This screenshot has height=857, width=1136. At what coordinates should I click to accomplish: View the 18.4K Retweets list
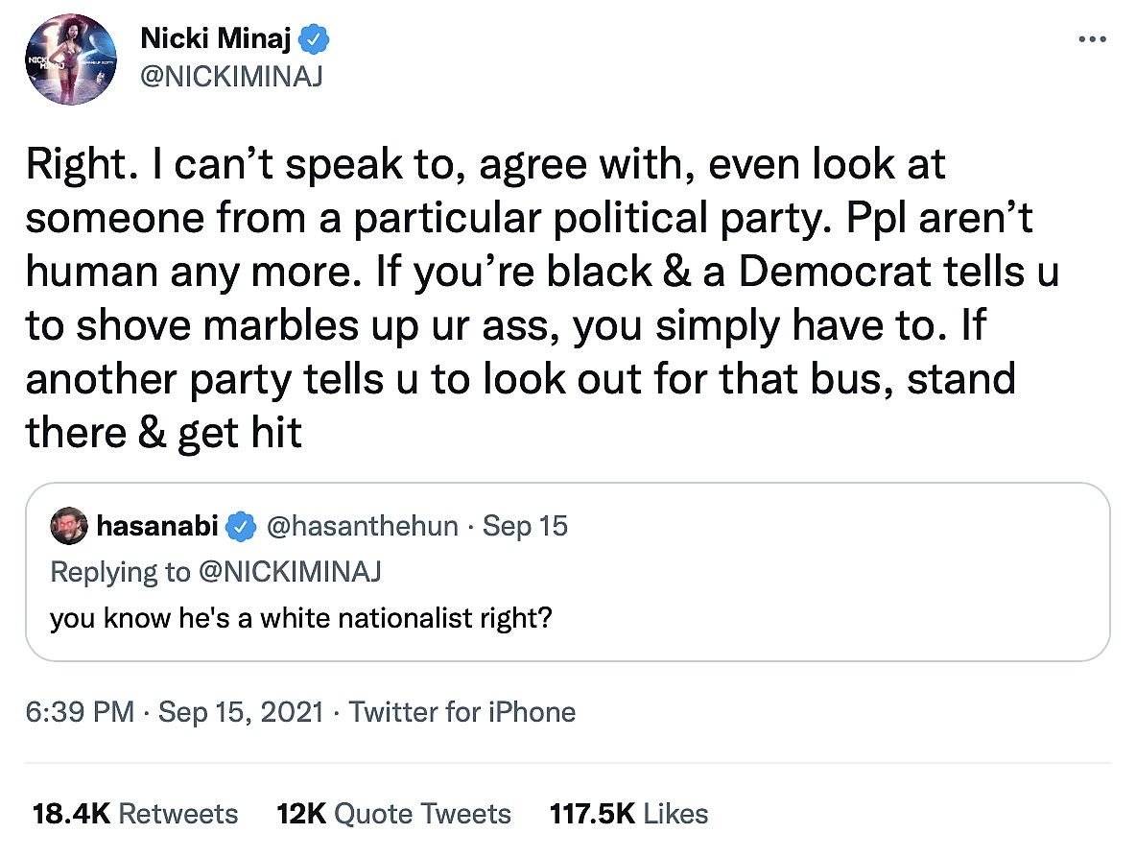[x=134, y=814]
